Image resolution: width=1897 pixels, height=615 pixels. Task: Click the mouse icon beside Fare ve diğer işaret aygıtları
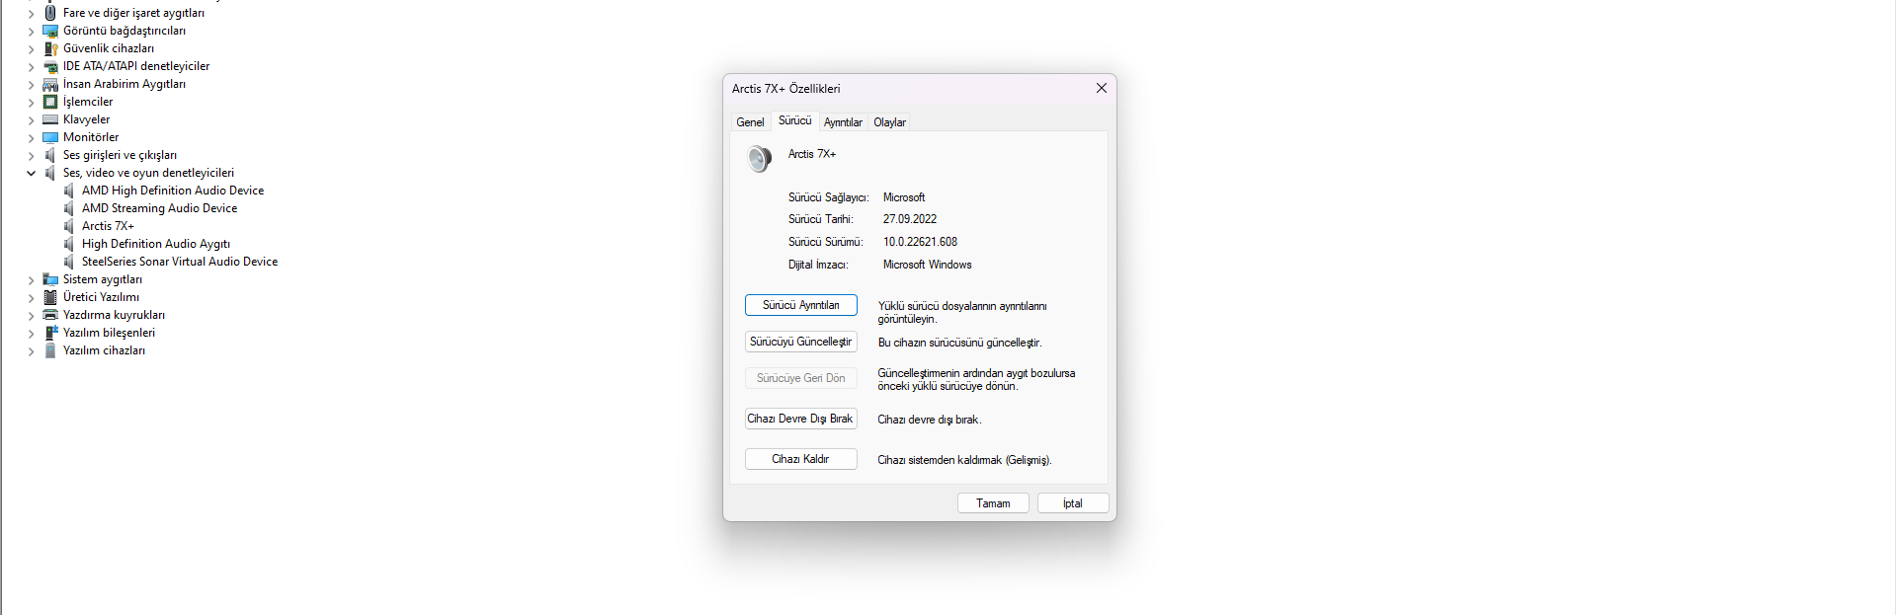(50, 13)
